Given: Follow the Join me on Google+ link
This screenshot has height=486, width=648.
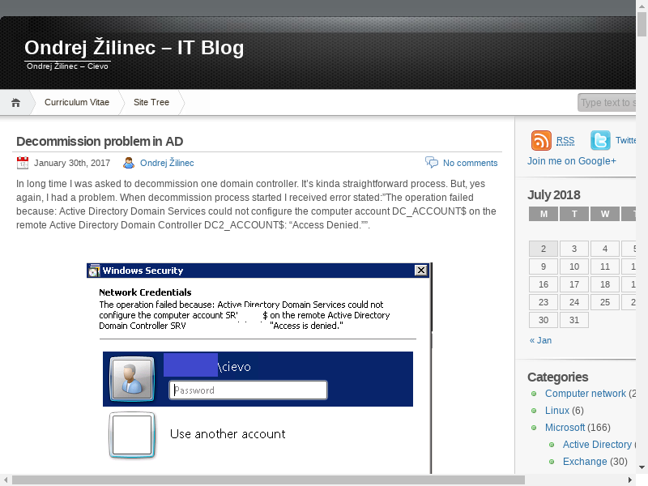Looking at the screenshot, I should coord(572,160).
